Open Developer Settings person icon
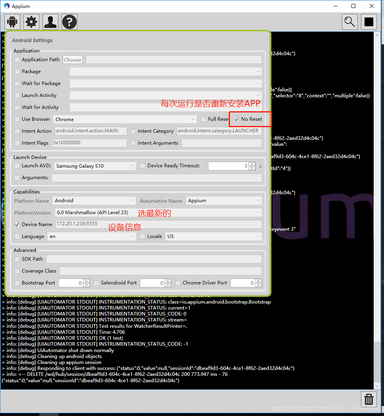This screenshot has height=416, width=384. [50, 22]
